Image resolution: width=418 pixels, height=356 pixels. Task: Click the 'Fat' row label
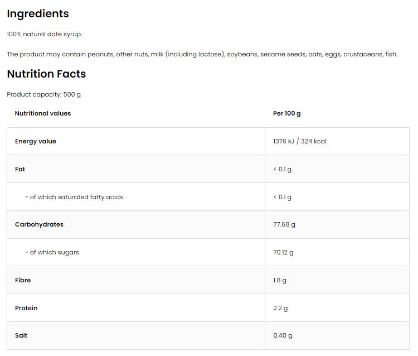click(20, 169)
